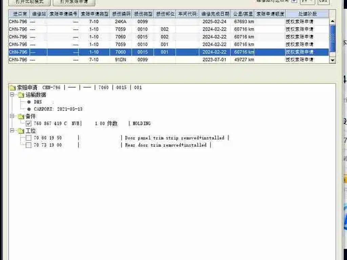Screen dimensions: 347x260
Task: Click the table scrollbar up arrow
Action: [332, 22]
